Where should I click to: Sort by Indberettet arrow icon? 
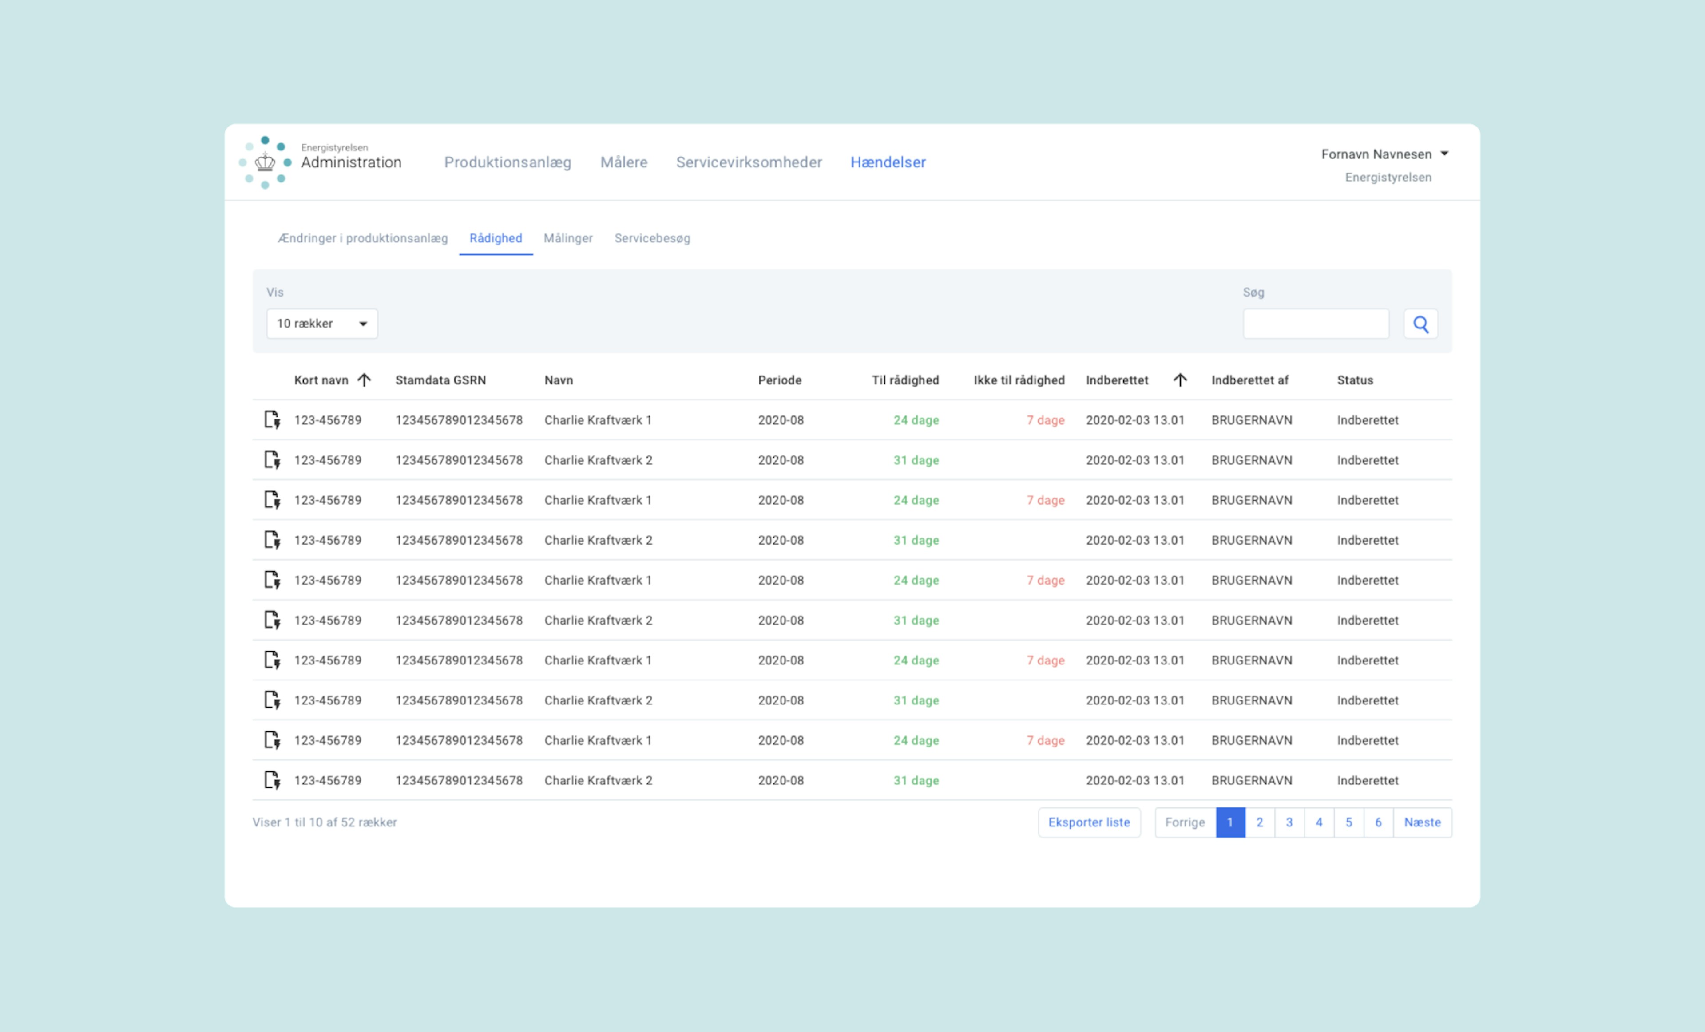point(1180,380)
